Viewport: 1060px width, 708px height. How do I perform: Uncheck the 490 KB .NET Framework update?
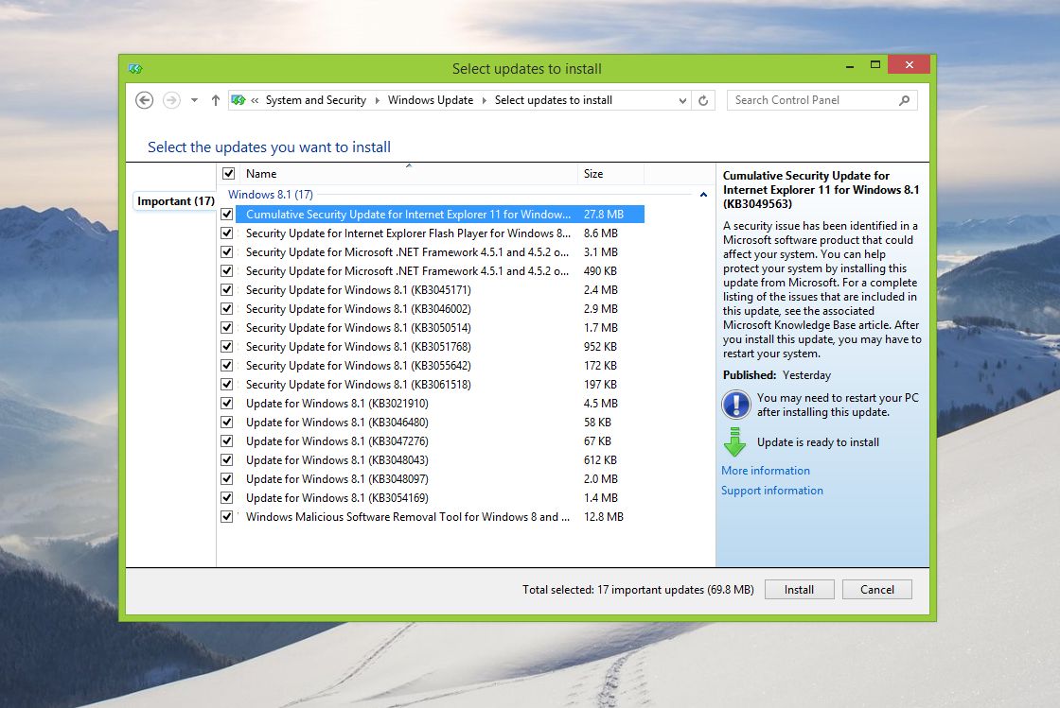click(227, 270)
